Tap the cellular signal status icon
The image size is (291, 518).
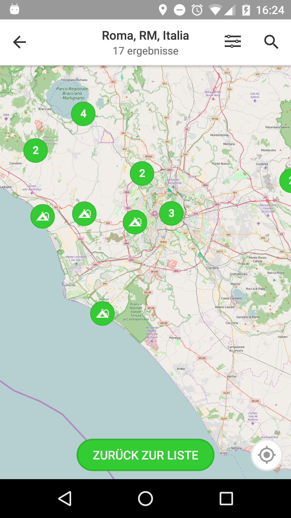point(230,10)
